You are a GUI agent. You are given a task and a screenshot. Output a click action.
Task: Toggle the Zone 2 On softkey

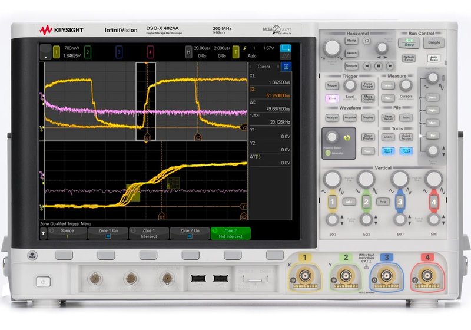coord(190,233)
